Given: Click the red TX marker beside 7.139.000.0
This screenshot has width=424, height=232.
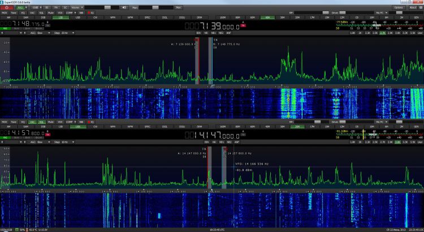Looking at the screenshot, I should click(243, 25).
